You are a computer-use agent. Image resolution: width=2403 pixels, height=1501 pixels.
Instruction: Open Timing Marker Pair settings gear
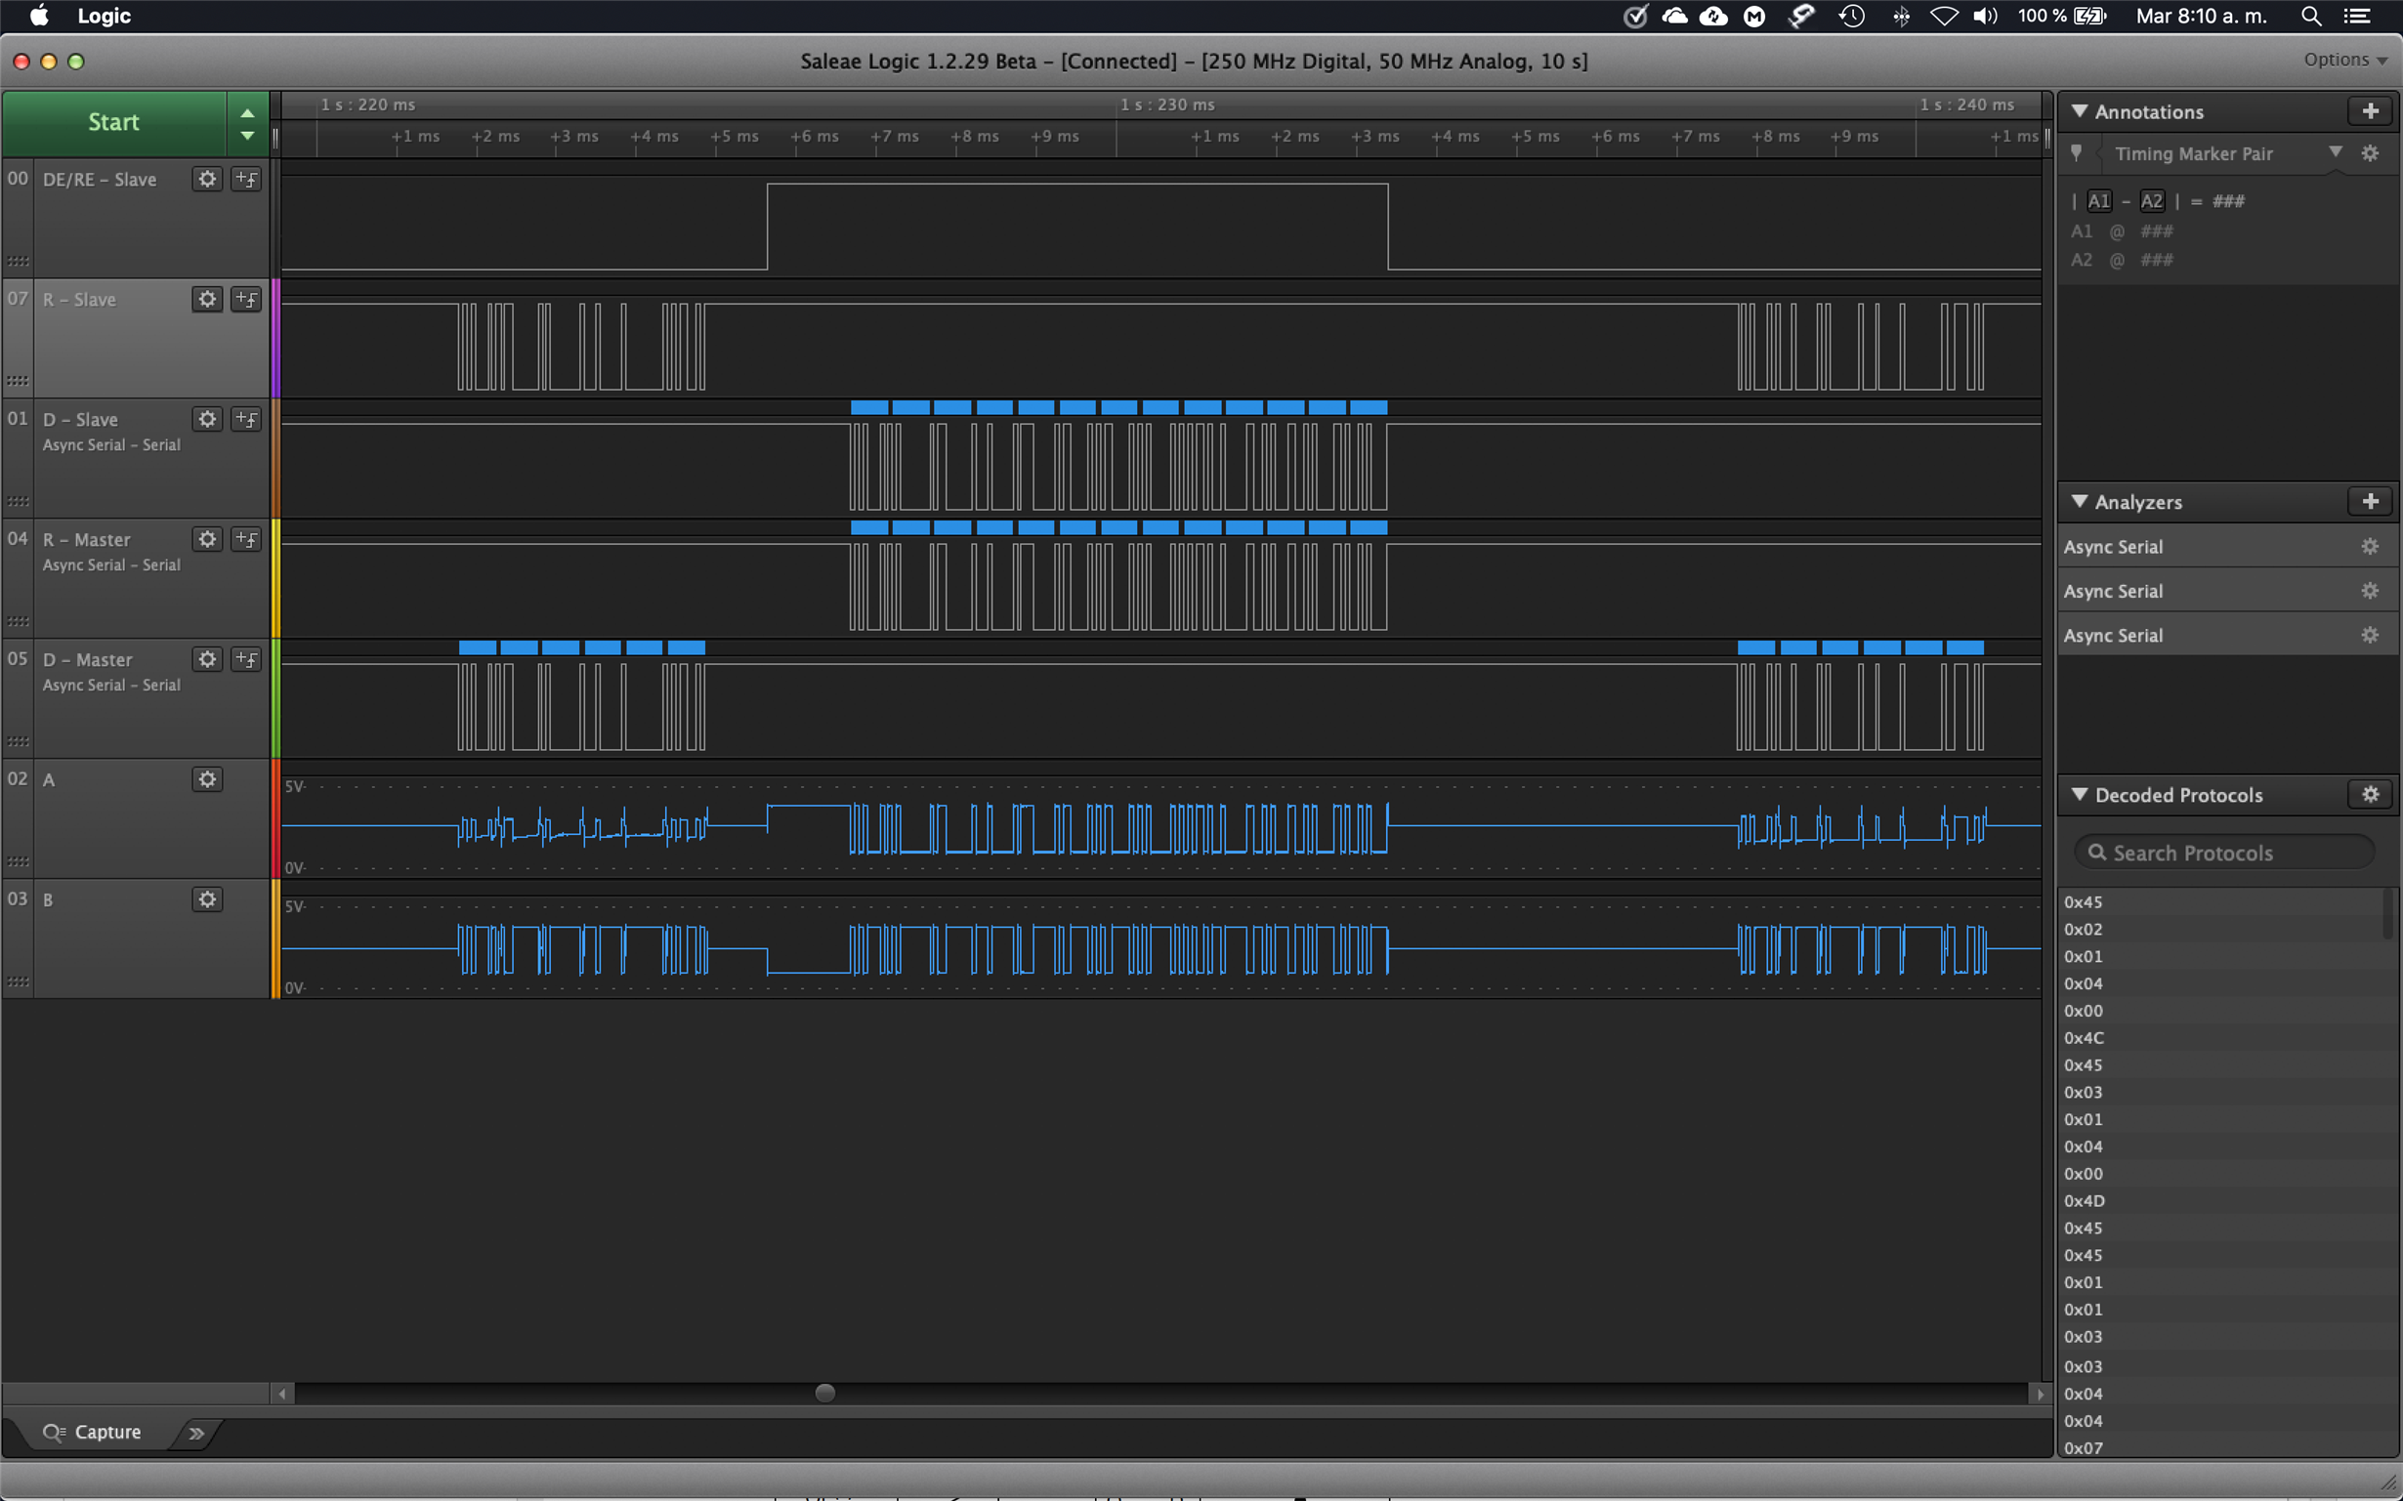pyautogui.click(x=2370, y=153)
